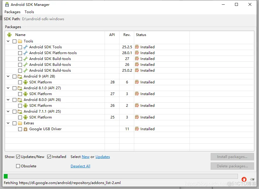This screenshot has width=259, height=189.
Task: Click the Updates link to select updates
Action: click(x=103, y=157)
